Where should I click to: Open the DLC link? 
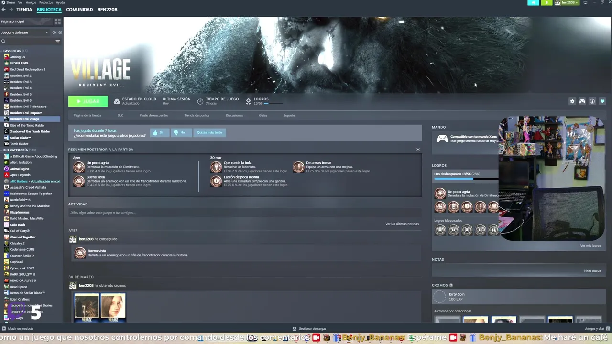point(120,115)
